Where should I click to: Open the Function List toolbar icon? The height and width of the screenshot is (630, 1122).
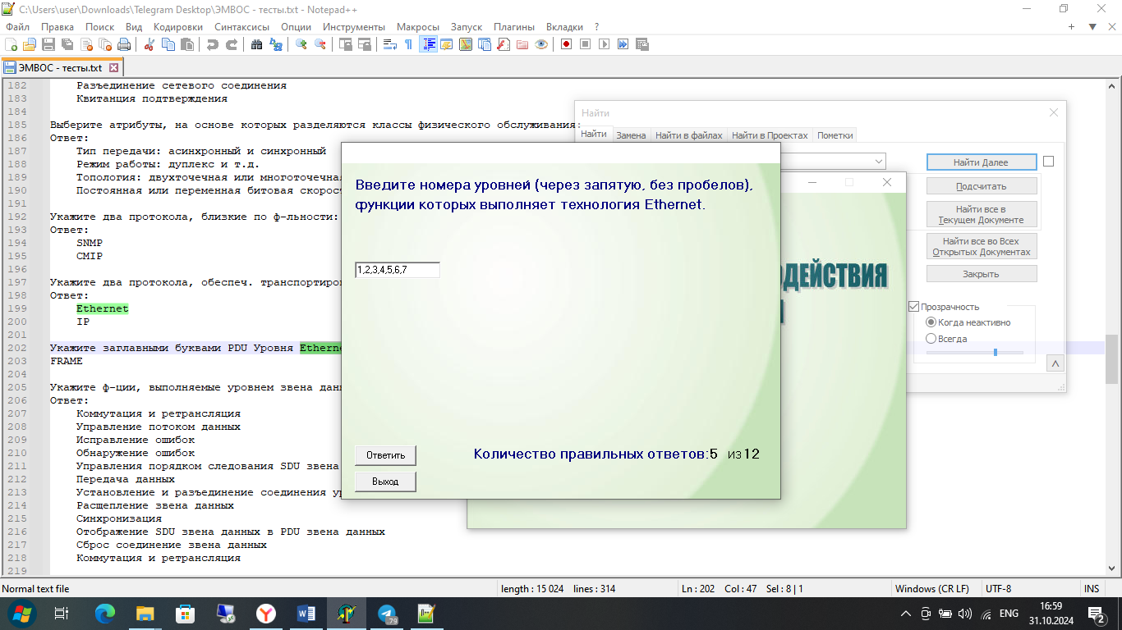point(504,44)
